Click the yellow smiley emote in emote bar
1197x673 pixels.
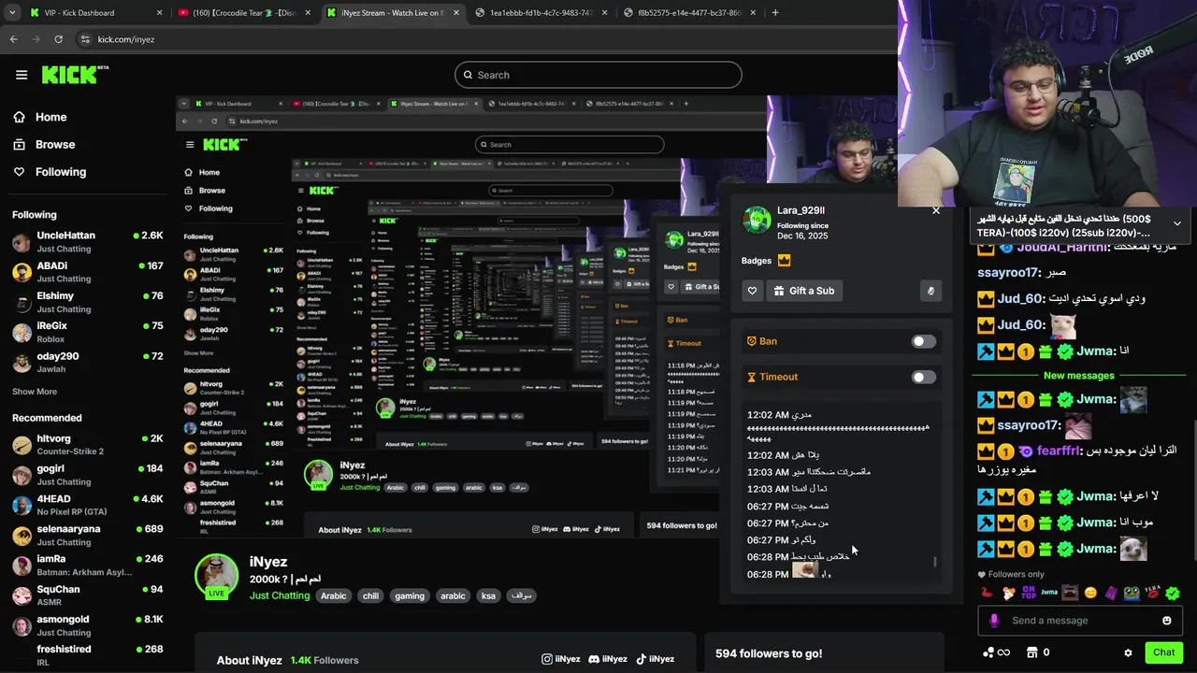[1090, 593]
